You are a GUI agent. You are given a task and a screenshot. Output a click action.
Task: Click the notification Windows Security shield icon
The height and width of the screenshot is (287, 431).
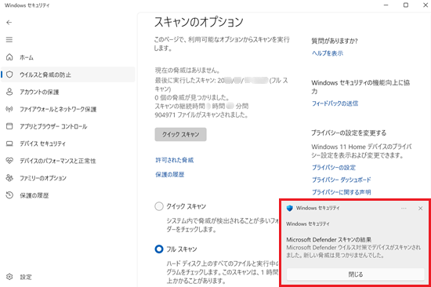[289, 209]
